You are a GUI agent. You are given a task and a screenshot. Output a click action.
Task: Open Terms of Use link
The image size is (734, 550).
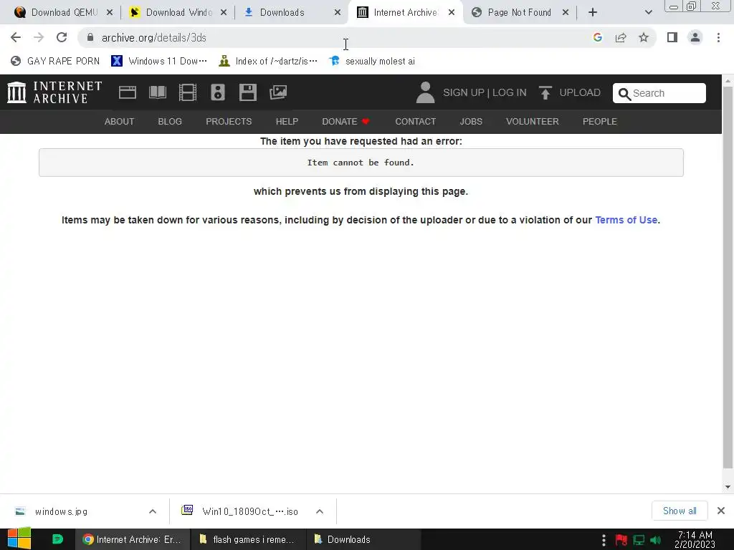626,220
